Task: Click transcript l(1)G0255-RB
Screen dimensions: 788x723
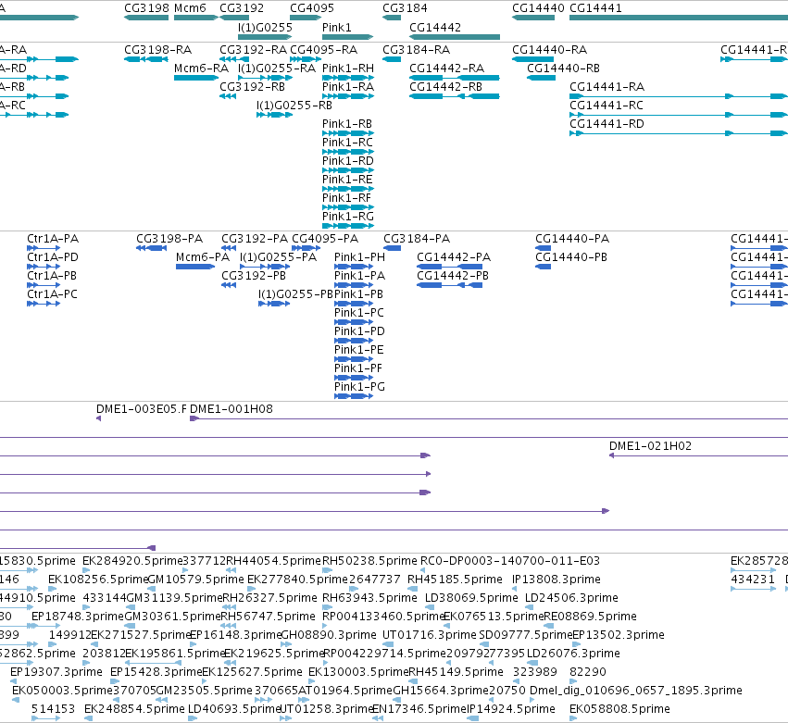Action: click(274, 115)
